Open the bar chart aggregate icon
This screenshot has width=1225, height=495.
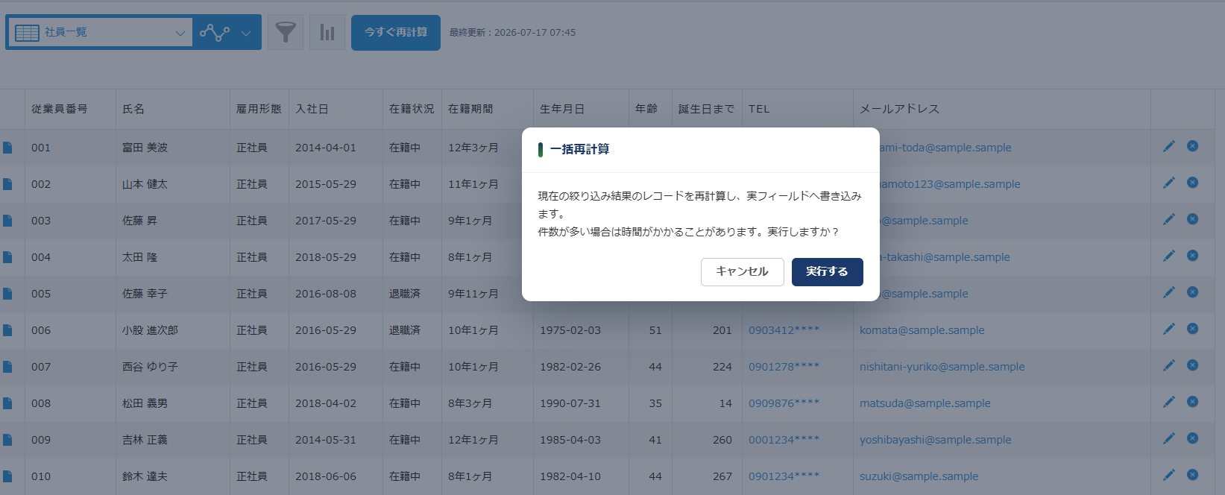(327, 33)
